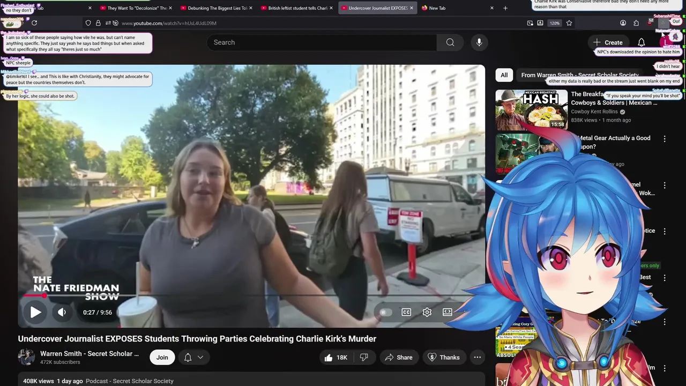Search with voice microphone icon
Screen dimensions: 686x386
(479, 42)
